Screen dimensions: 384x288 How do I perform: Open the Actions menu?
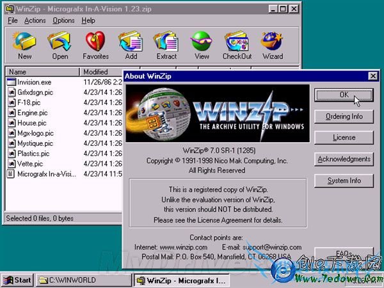tap(35, 20)
